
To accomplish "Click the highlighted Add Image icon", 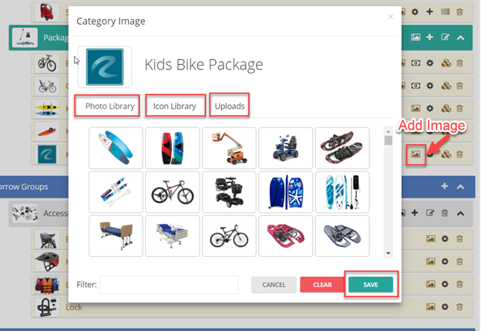I will (415, 154).
